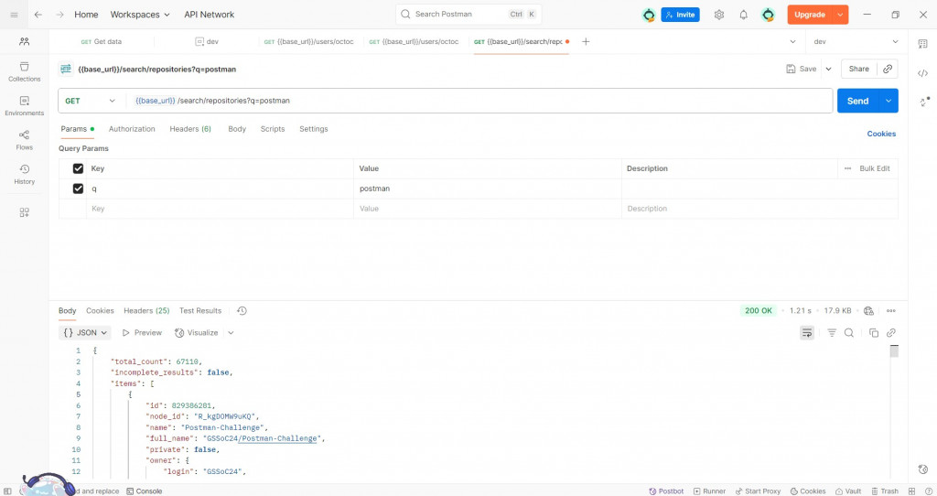
Task: Open Settings gear icon in header
Action: pos(719,15)
